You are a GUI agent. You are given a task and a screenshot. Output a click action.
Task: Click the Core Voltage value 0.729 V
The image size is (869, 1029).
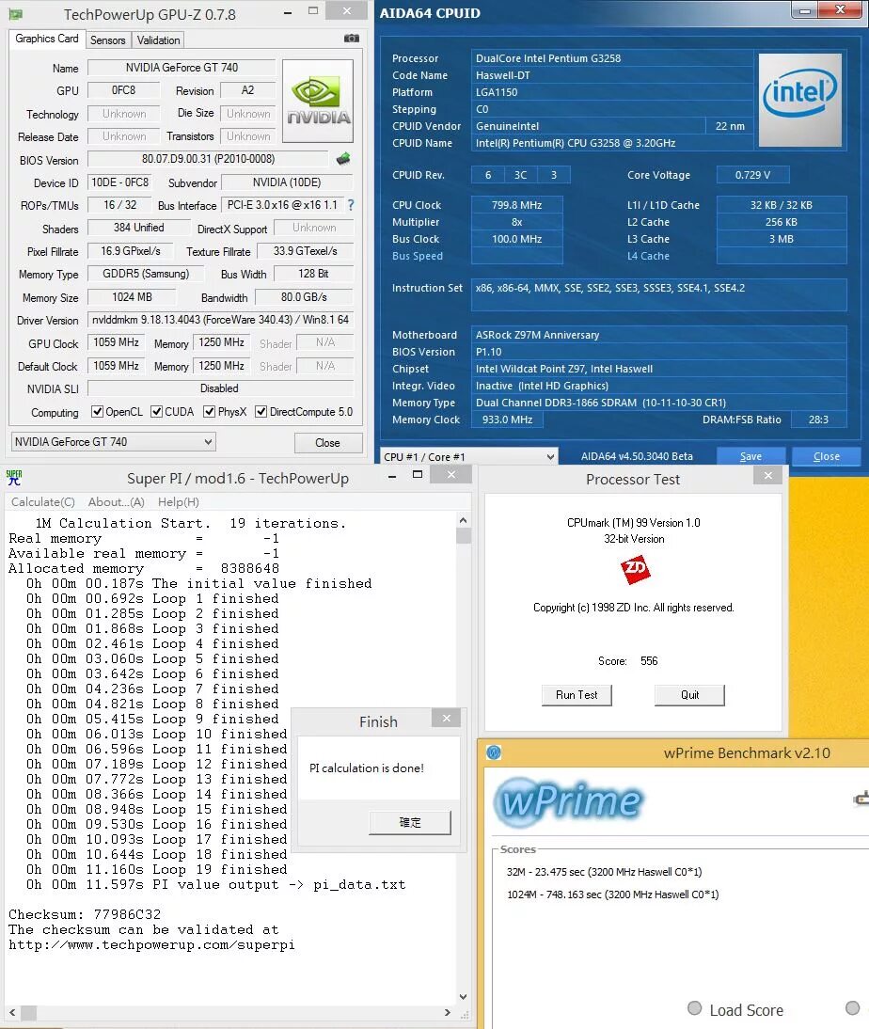pyautogui.click(x=752, y=175)
